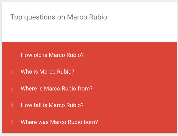This screenshot has width=178, height=136.
Task: Click rank number 4 in the list
Action: point(12,105)
